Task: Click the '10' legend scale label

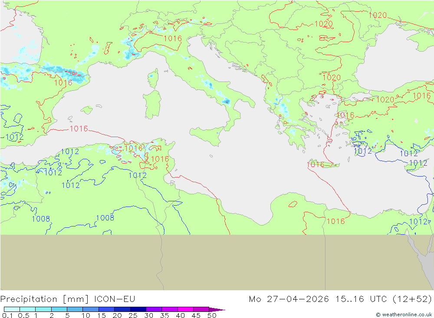Action: coord(86,315)
